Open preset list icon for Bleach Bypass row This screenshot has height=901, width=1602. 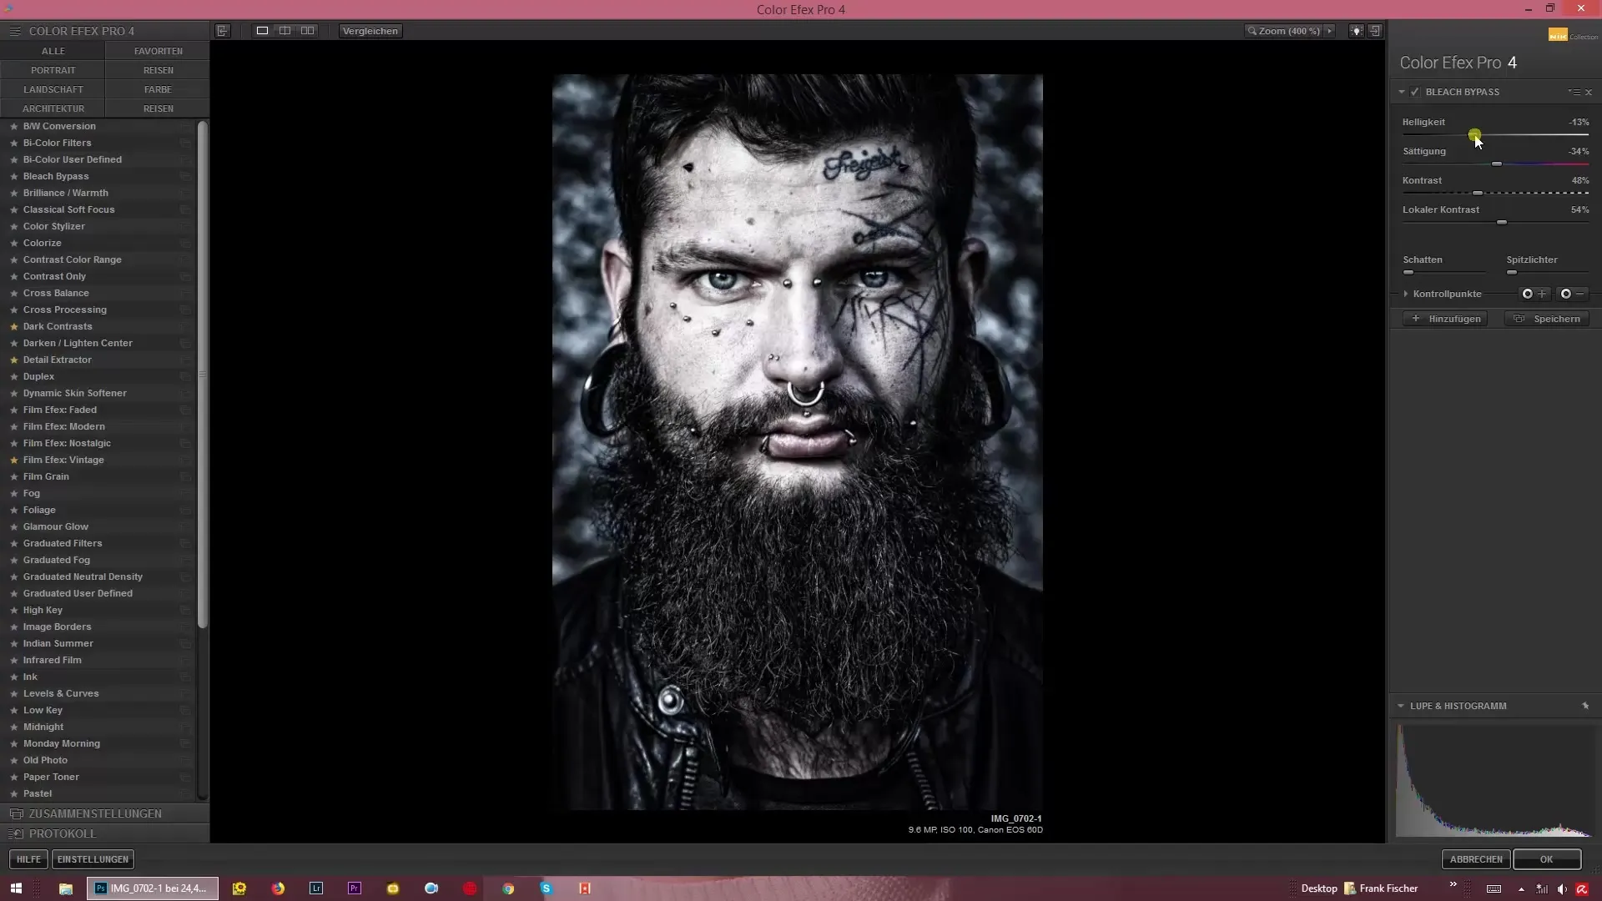tap(185, 176)
